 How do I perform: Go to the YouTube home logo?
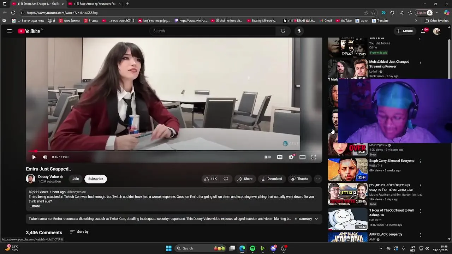pyautogui.click(x=29, y=31)
